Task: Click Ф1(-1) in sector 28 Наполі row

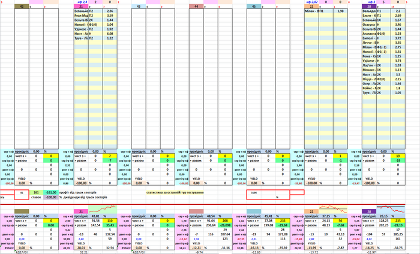Action: pyautogui.click(x=383, y=52)
